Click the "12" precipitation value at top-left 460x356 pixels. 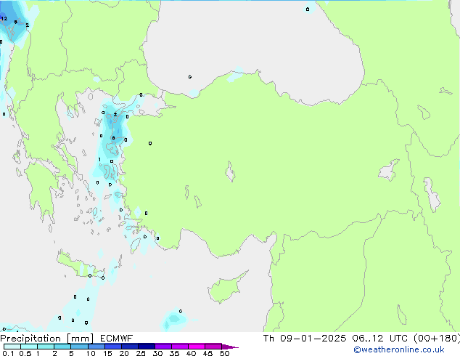tap(4, 18)
